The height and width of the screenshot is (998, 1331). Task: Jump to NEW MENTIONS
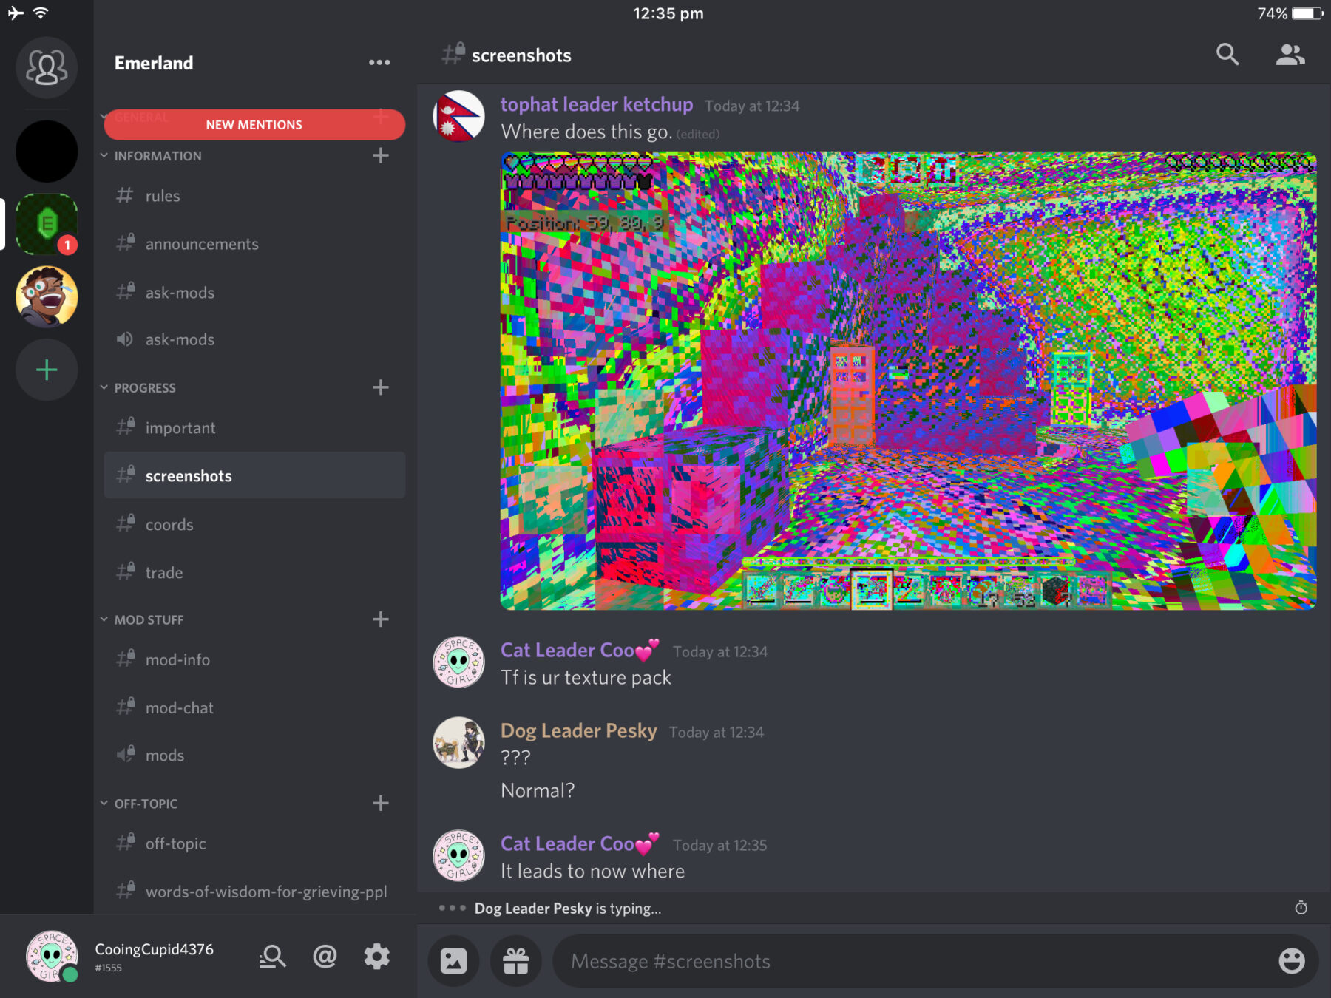tap(254, 125)
